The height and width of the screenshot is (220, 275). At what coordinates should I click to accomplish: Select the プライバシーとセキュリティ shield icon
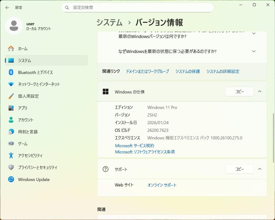click(11, 167)
